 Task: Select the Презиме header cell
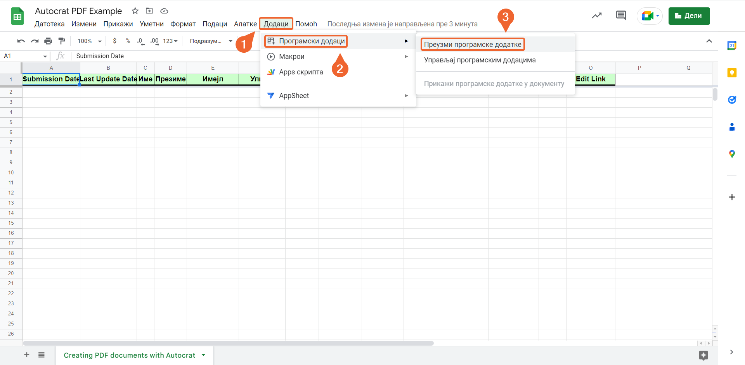(170, 79)
